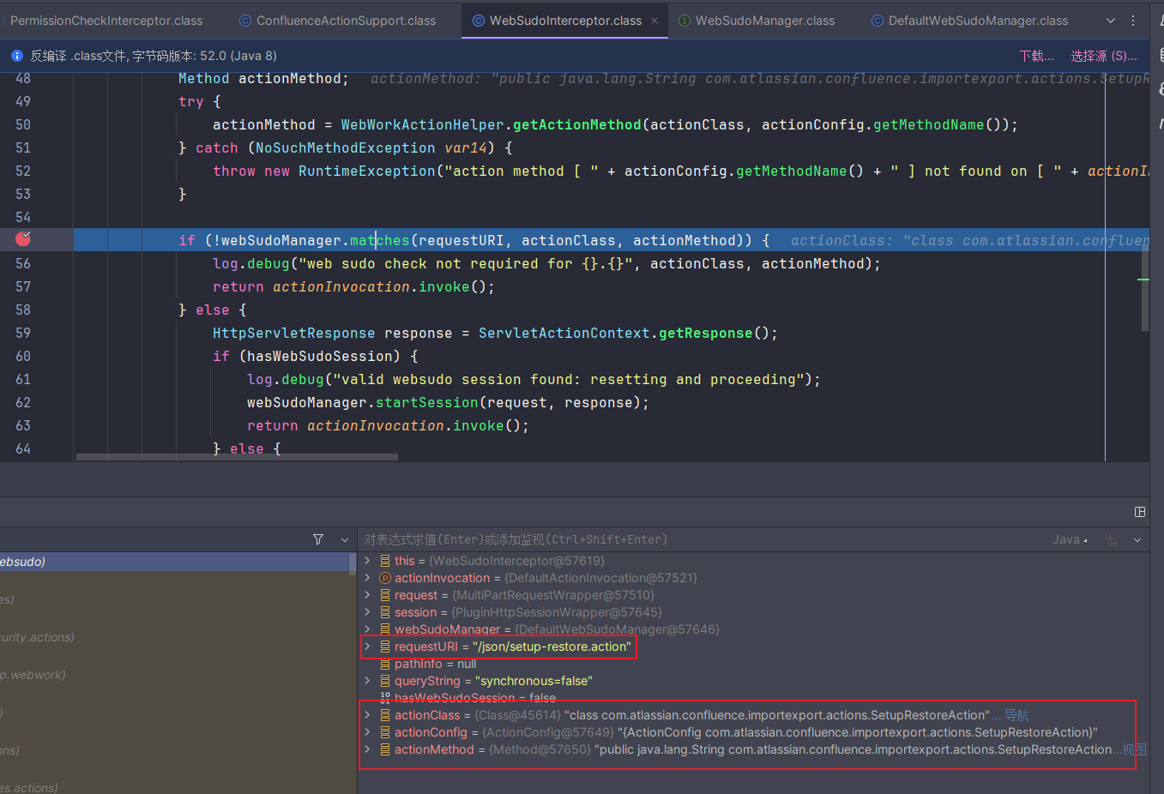Switch to the PermissionCheckInterceptor.class tab
1164x794 pixels.
(106, 21)
